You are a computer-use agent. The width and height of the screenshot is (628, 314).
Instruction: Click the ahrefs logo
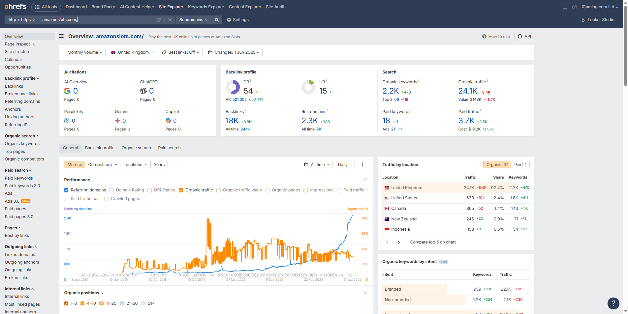pos(16,7)
